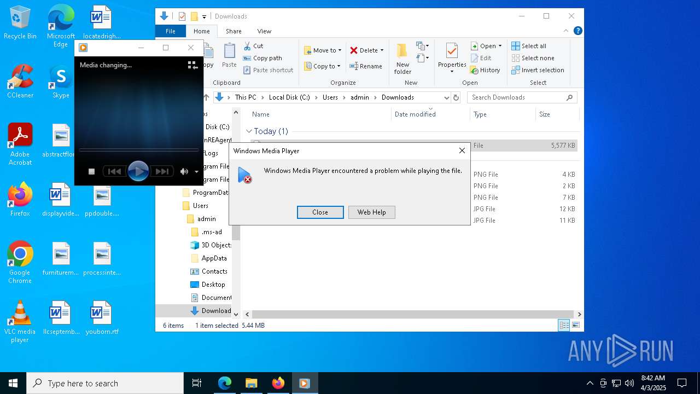This screenshot has height=394, width=700.
Task: Click Paste shortcut in ribbon
Action: 268,70
